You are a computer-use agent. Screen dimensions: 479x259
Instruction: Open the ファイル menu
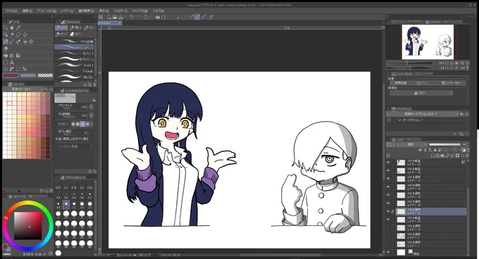11,11
